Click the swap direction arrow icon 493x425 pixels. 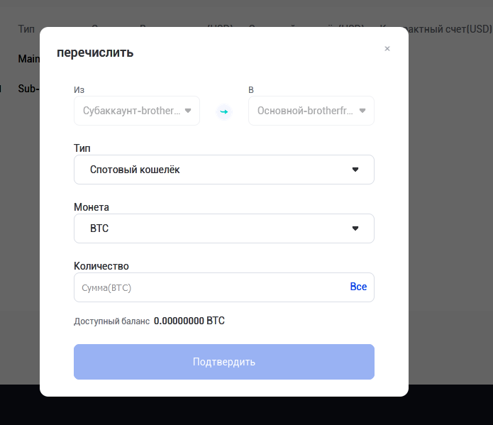coord(224,111)
